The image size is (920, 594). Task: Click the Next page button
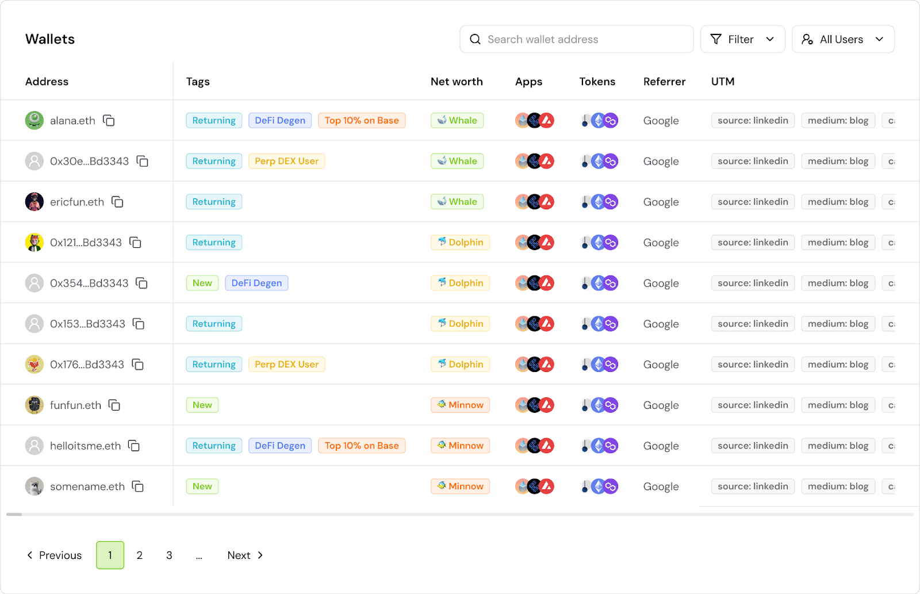pyautogui.click(x=246, y=555)
